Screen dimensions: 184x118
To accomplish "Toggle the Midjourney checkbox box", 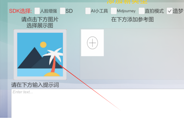I will [x=114, y=11].
